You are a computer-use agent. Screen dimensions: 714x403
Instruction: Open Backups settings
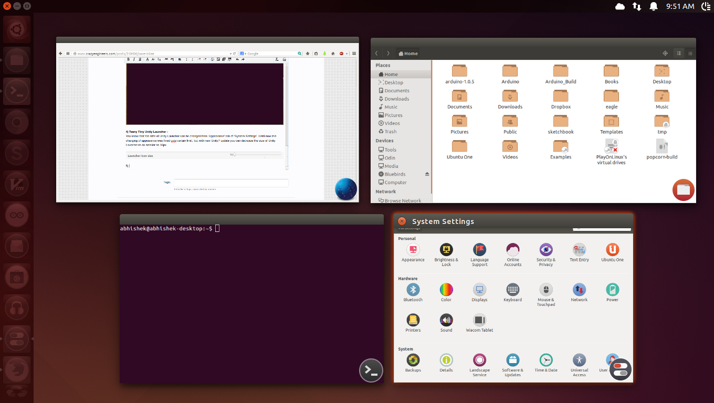click(413, 363)
